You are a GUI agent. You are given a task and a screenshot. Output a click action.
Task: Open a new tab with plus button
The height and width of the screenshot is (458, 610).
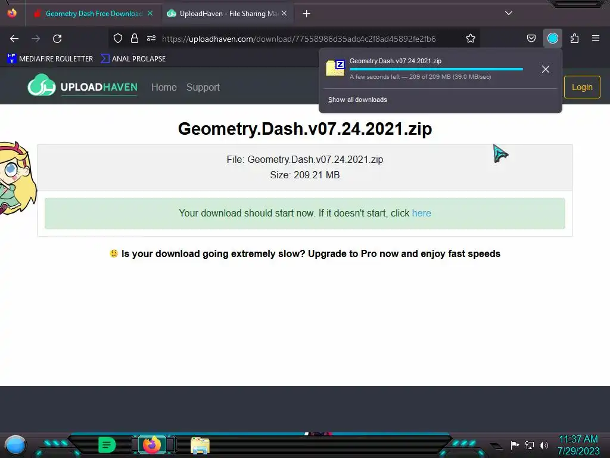pyautogui.click(x=307, y=14)
